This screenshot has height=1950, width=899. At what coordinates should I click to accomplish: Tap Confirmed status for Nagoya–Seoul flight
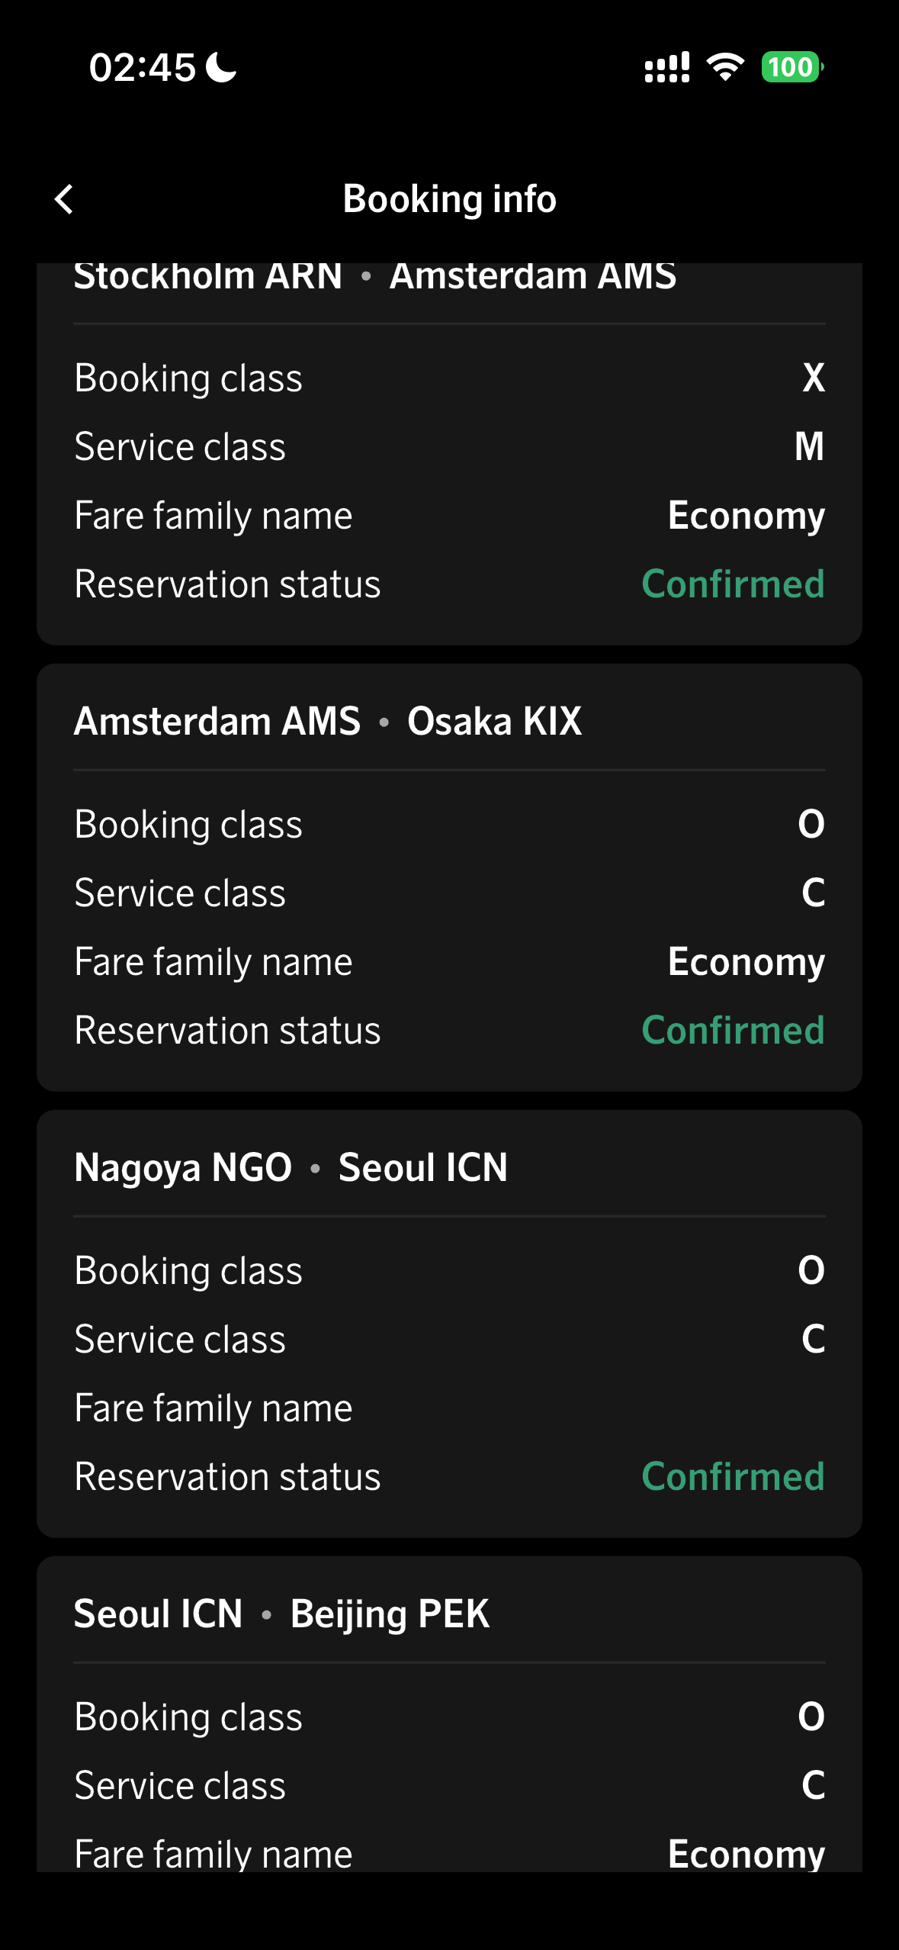pos(733,1477)
